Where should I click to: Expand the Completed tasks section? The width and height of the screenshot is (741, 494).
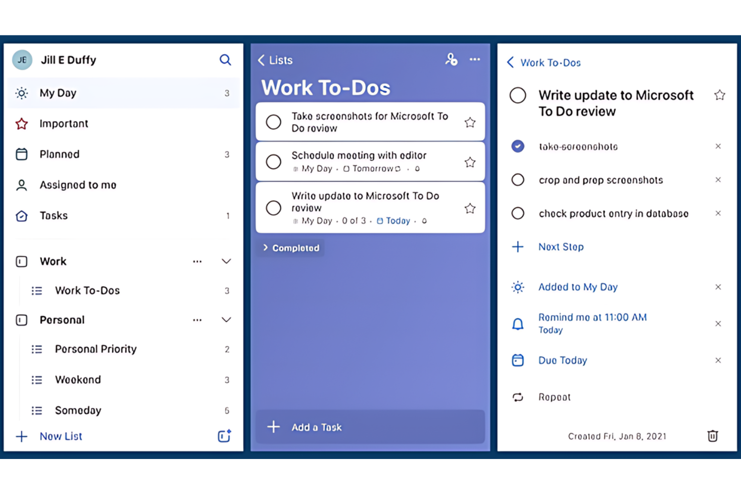[291, 248]
